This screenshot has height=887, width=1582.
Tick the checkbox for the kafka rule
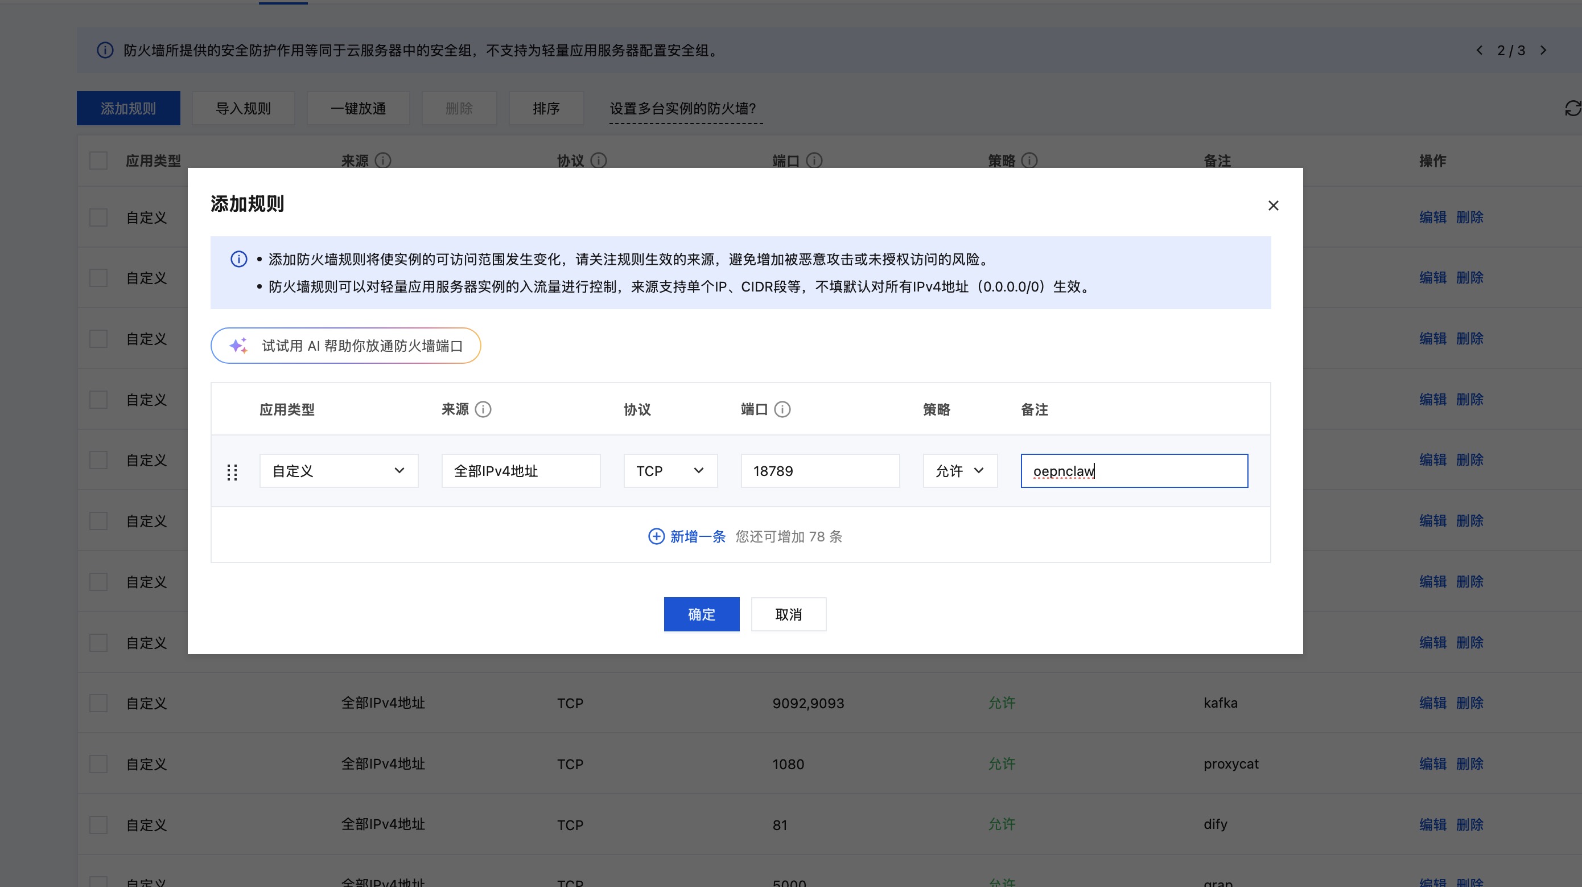[98, 703]
